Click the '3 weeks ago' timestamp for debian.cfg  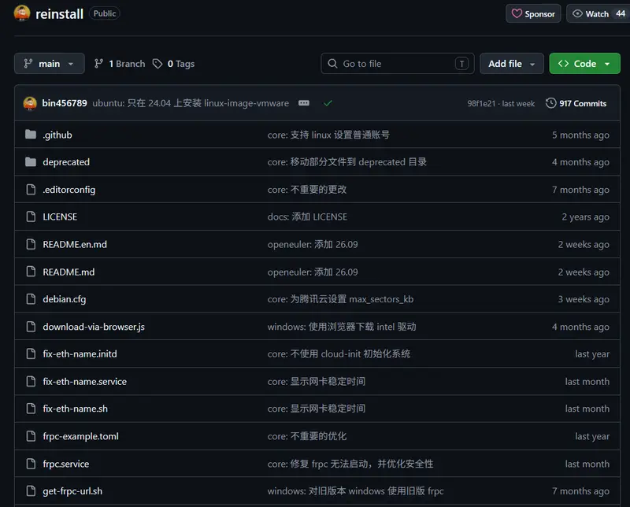584,299
